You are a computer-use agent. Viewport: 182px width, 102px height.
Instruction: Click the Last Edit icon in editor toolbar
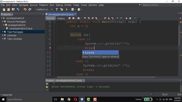[69, 18]
